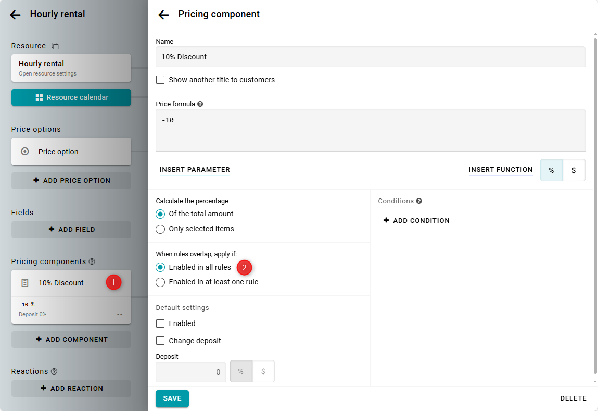Switch price formula to dollar mode
The width and height of the screenshot is (598, 411).
(574, 170)
